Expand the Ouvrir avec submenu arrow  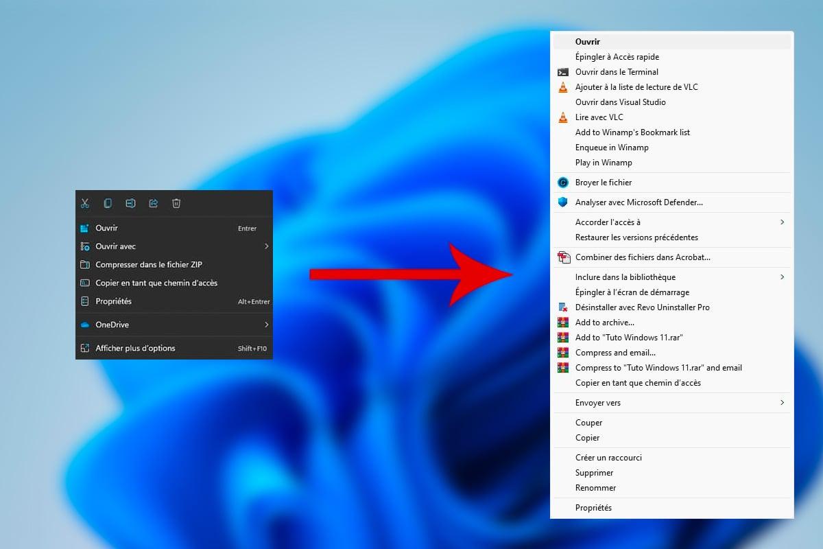265,246
